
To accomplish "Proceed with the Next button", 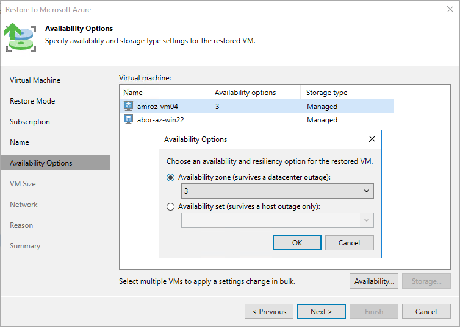I will [321, 312].
